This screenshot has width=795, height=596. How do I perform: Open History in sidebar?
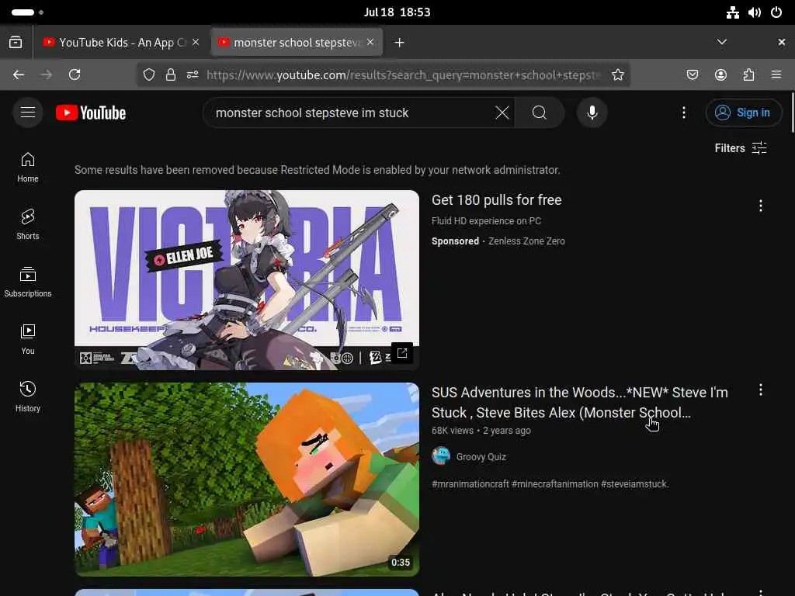pyautogui.click(x=28, y=397)
